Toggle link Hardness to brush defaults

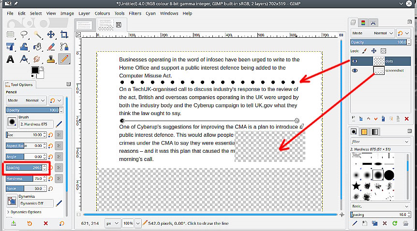click(59, 179)
